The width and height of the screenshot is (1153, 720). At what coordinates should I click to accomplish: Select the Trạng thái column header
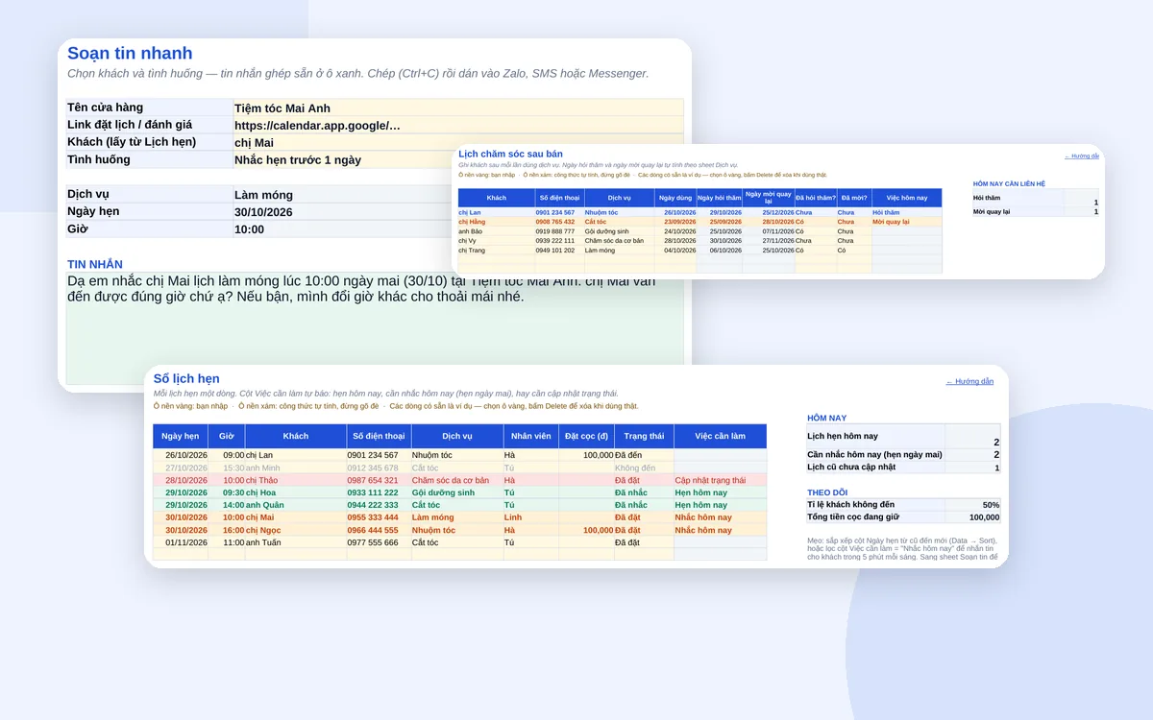[x=643, y=436]
